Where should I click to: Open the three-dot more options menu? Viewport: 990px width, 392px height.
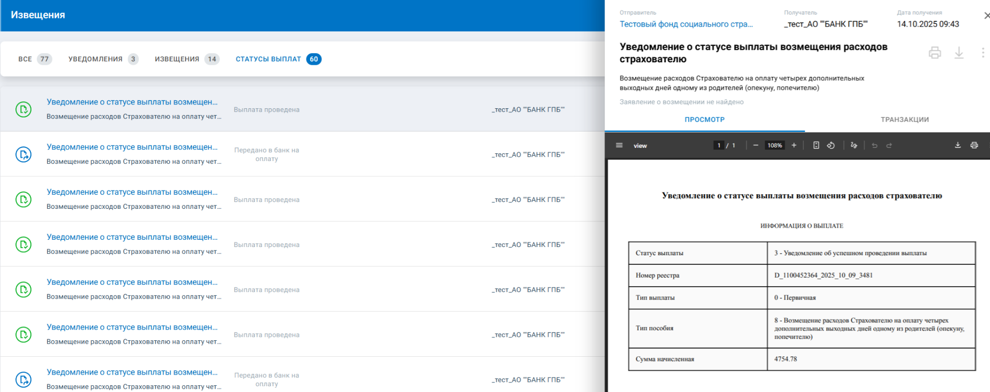983,53
